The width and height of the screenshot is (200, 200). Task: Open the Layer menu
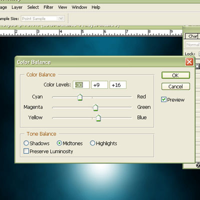coord(17,7)
